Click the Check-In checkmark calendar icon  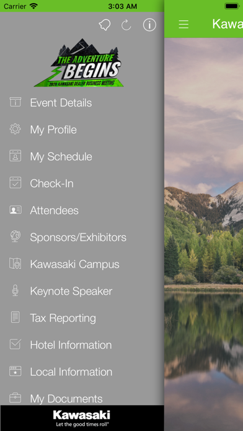[x=15, y=183]
